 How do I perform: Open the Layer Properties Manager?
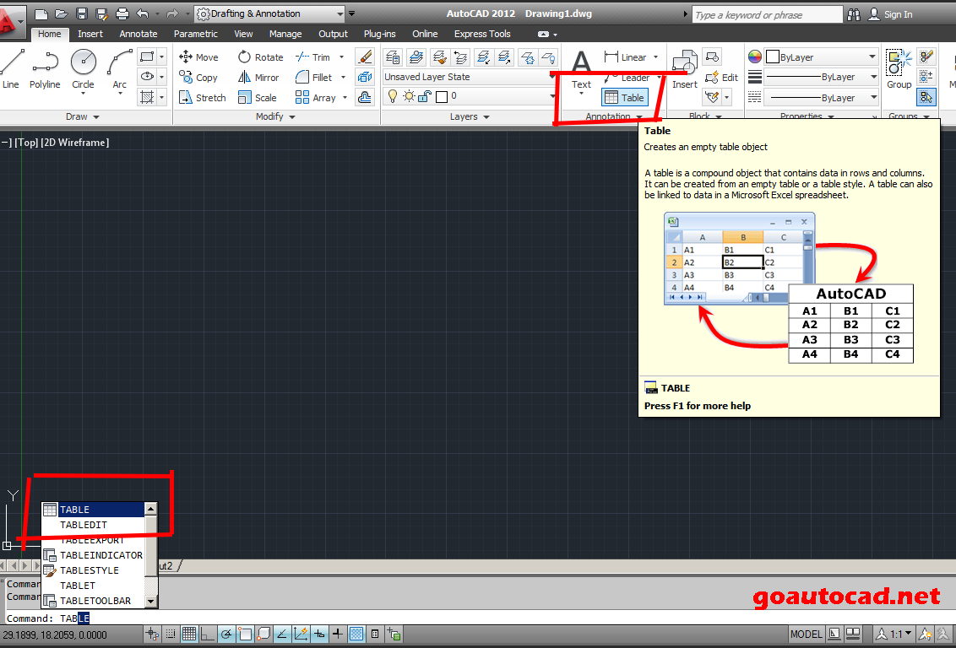pyautogui.click(x=394, y=56)
